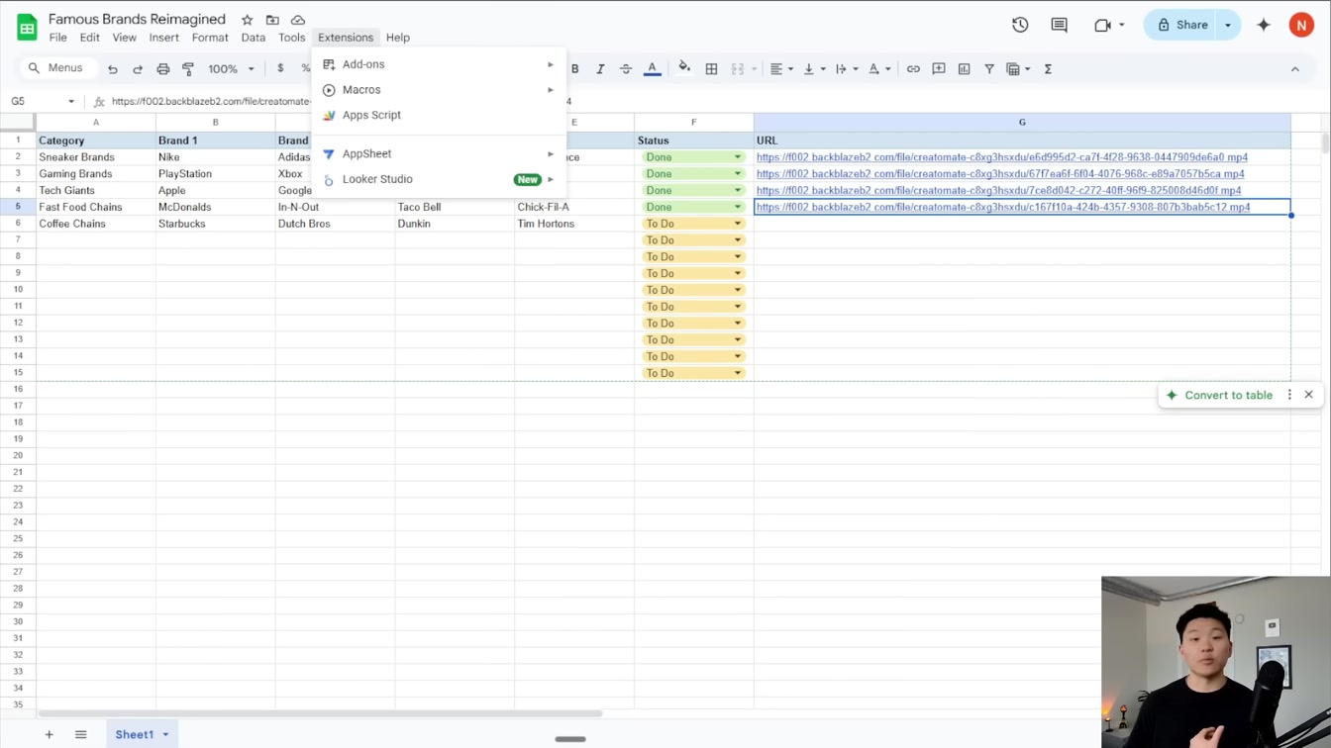Open the Gemini sparkle icon
The width and height of the screenshot is (1331, 748).
point(1264,25)
